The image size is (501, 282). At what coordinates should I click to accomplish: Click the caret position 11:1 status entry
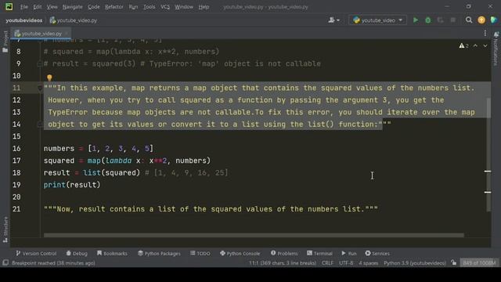[x=283, y=263]
